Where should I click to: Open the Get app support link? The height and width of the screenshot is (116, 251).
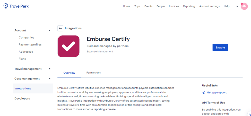coord(217,92)
